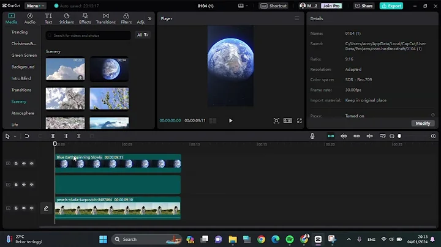Lock the pexels-vlada-karpovich track

(x=16, y=208)
